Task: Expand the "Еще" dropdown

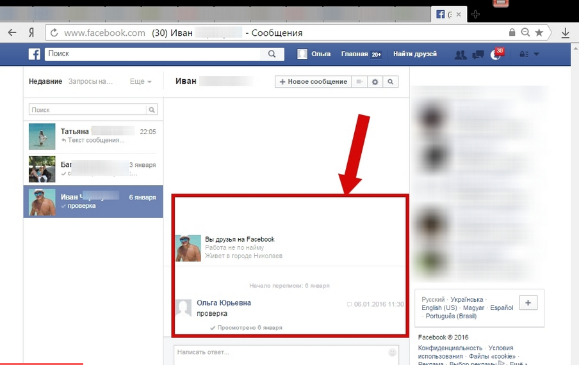Action: tap(141, 81)
